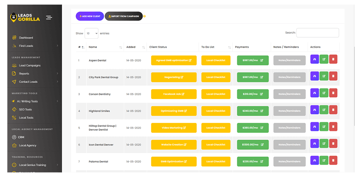
Task: Toggle the sidebar hamburger menu icon
Action: coord(49,17)
